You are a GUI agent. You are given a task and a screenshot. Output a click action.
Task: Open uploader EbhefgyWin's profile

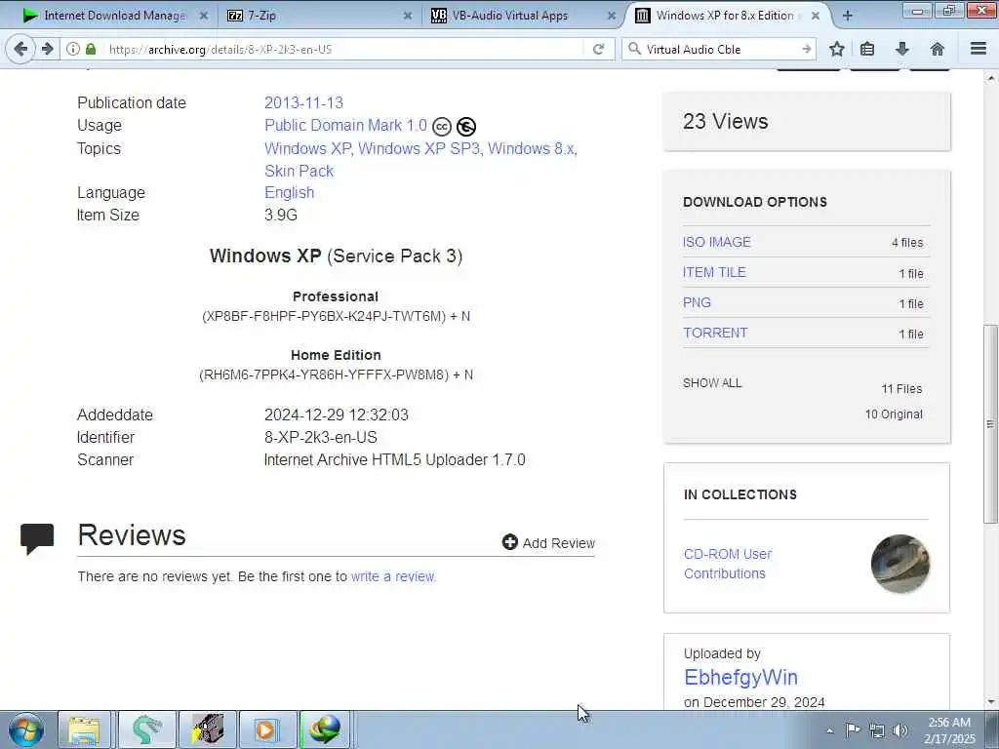tap(740, 677)
